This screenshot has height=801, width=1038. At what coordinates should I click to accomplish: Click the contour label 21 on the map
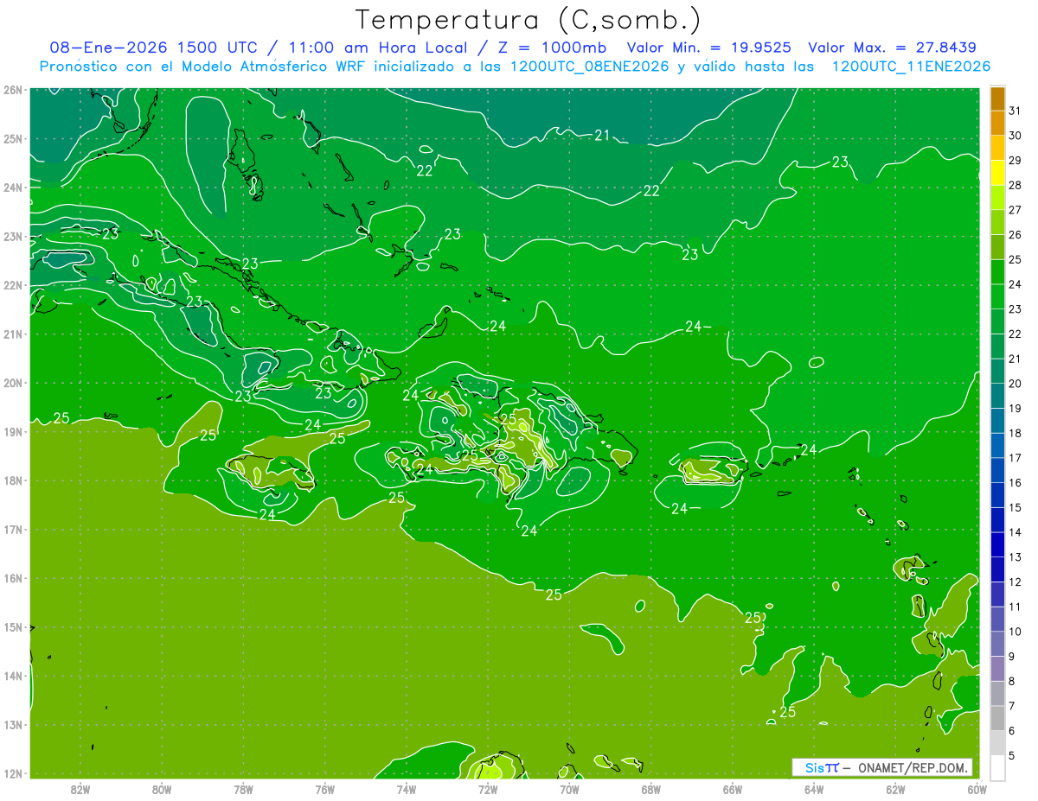[x=603, y=135]
